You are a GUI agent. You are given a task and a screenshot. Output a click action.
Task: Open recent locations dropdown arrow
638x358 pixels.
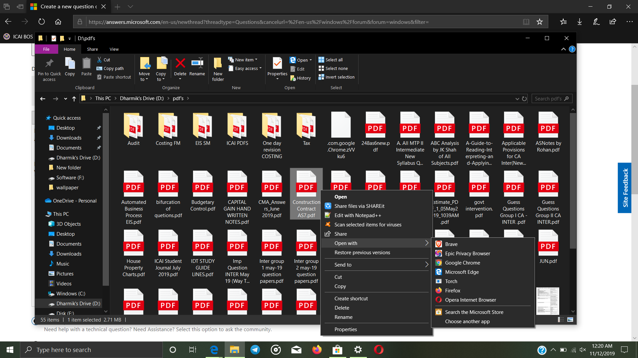[x=65, y=98]
